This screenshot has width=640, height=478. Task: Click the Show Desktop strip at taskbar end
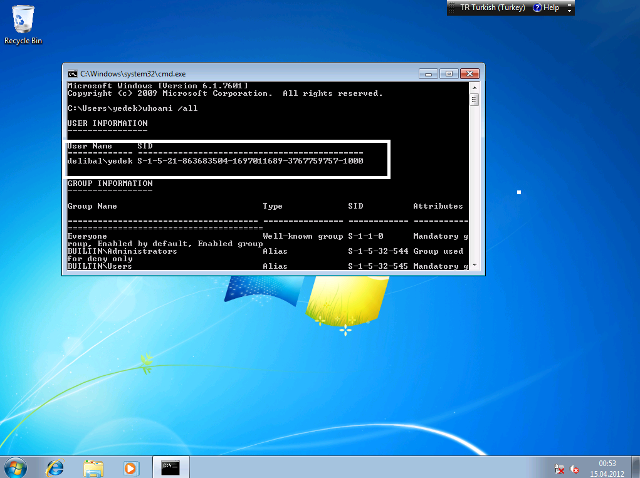(x=636, y=467)
